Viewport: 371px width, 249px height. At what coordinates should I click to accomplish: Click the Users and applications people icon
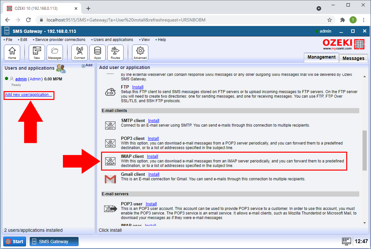(61, 69)
